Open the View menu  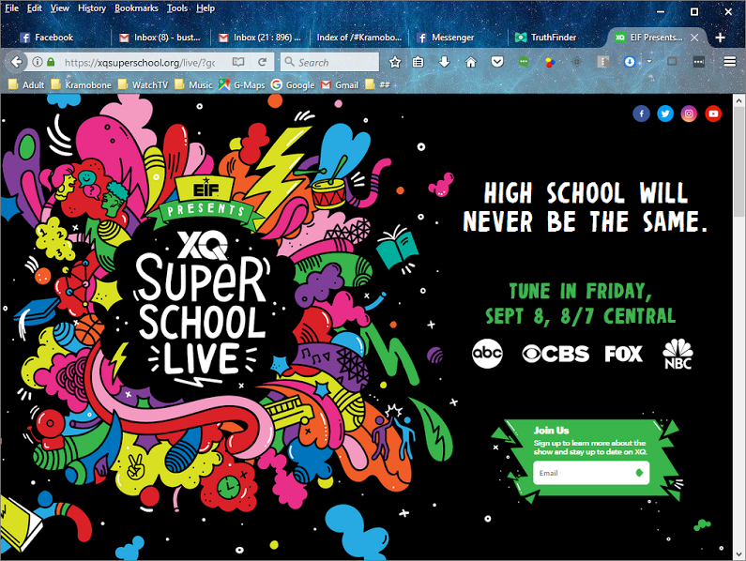point(59,8)
